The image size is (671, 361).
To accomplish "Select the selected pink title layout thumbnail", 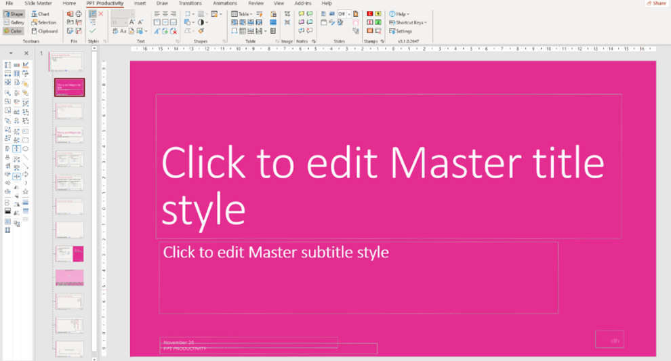I will tap(69, 87).
